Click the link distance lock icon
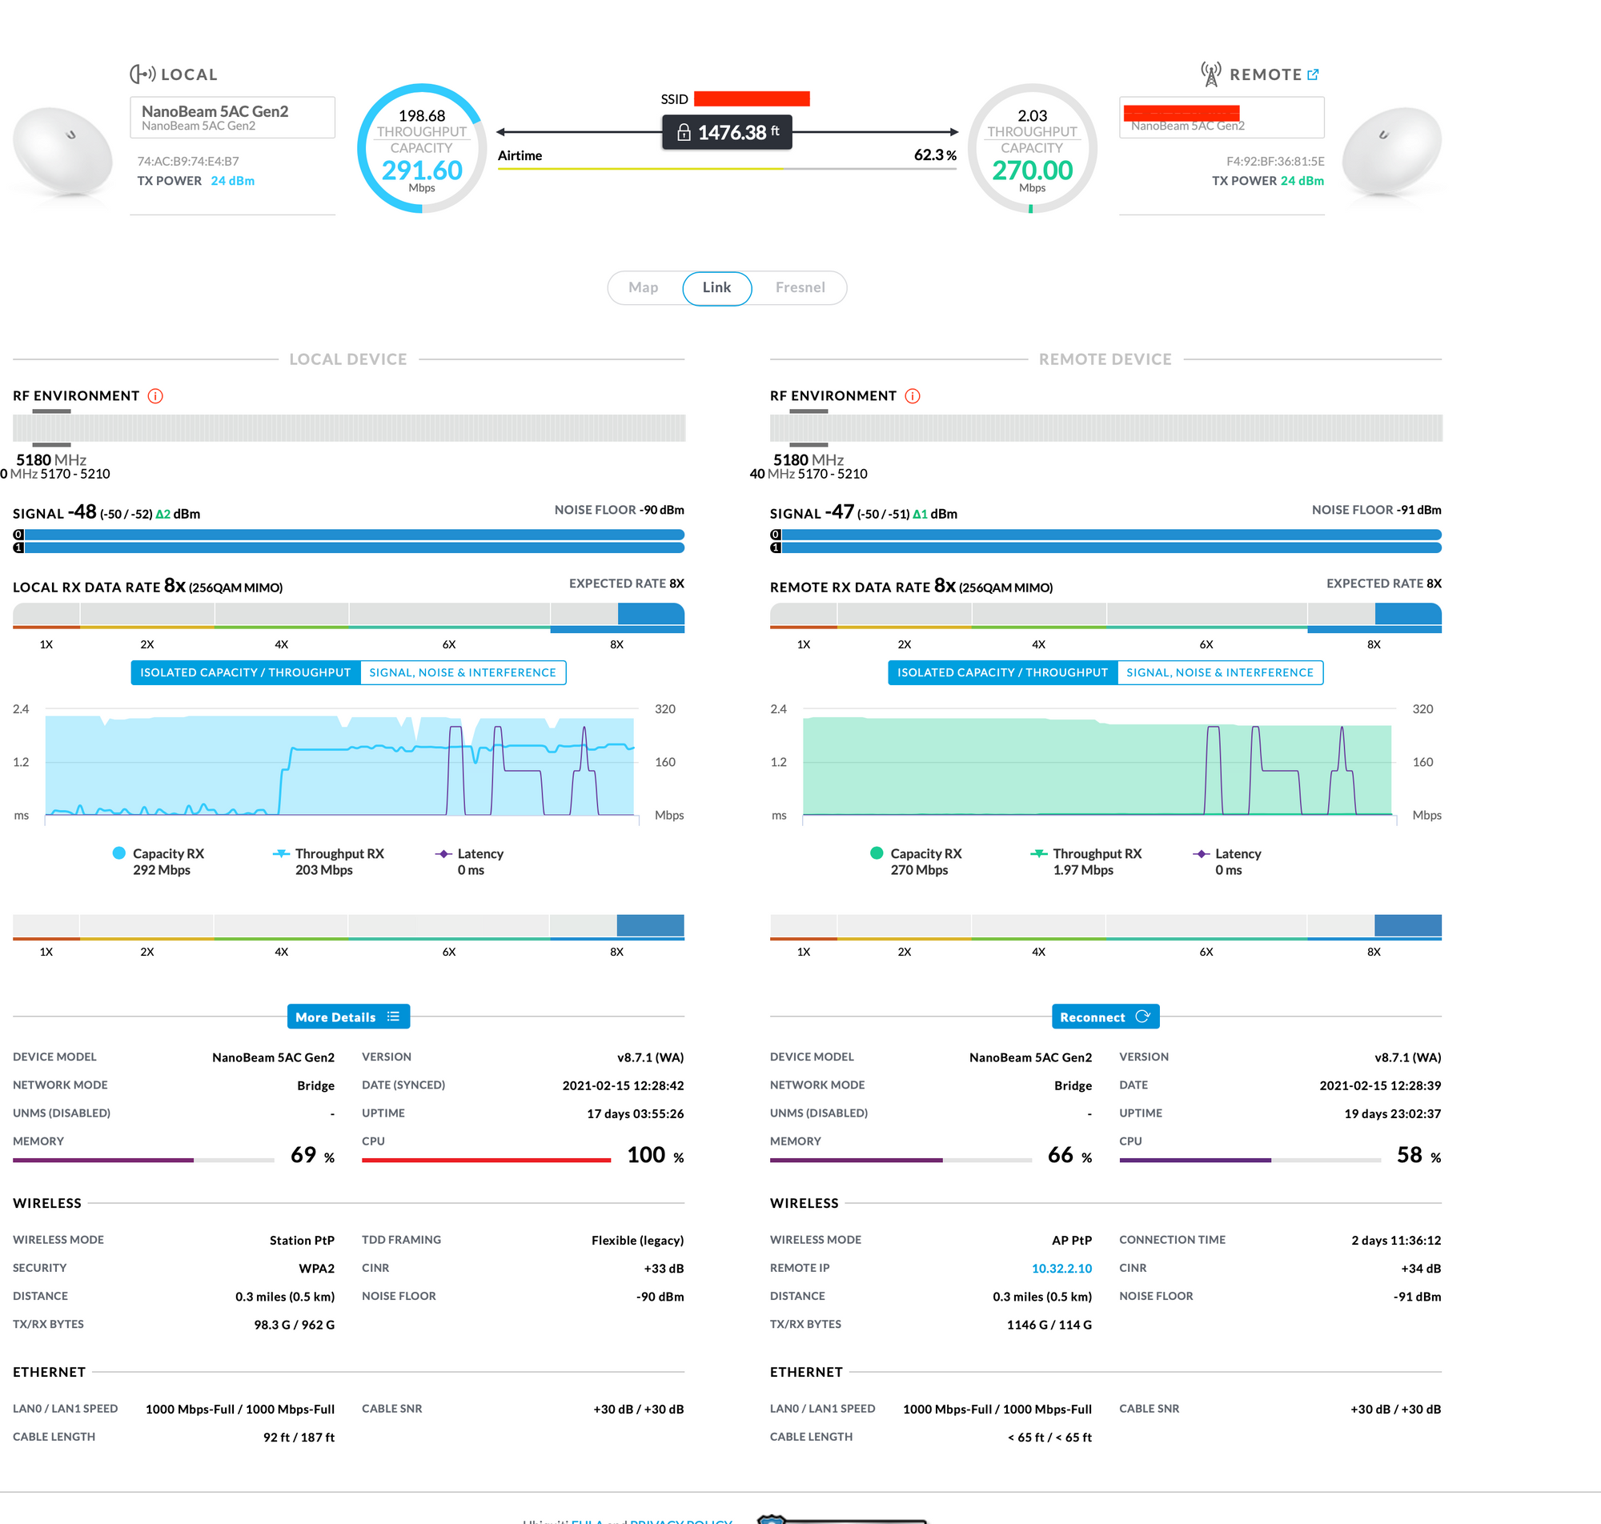This screenshot has height=1524, width=1601. (684, 132)
